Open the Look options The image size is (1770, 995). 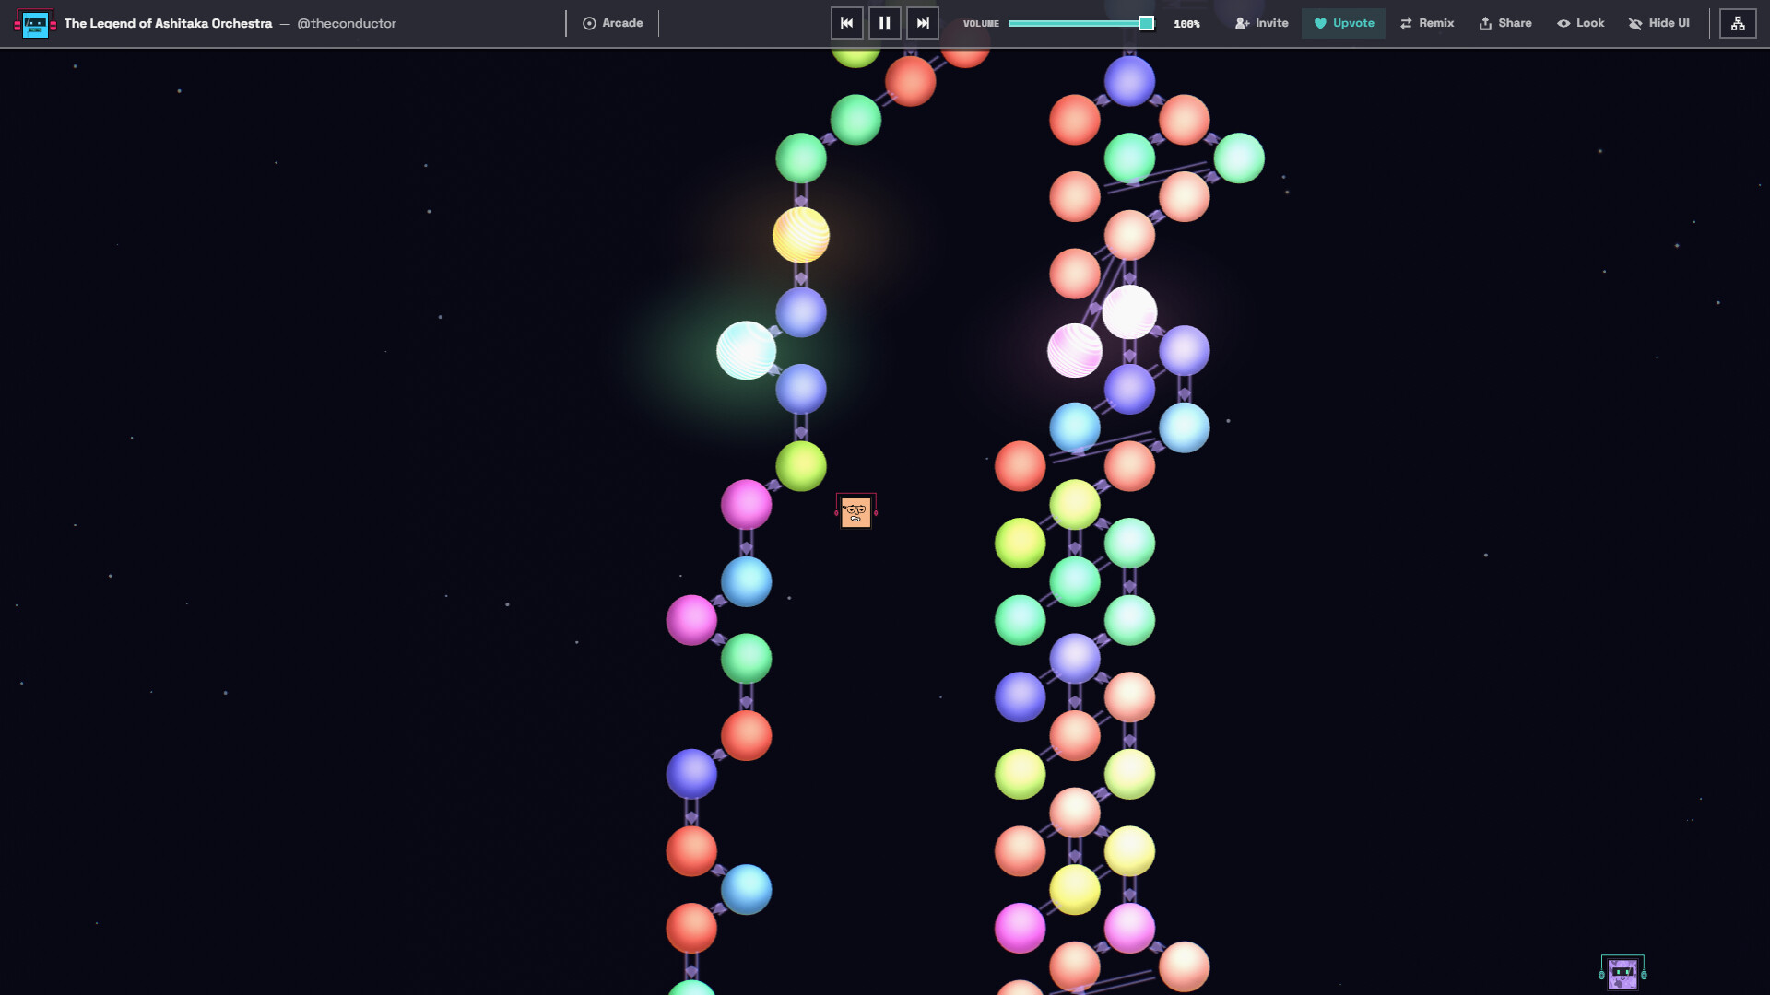1580,23
